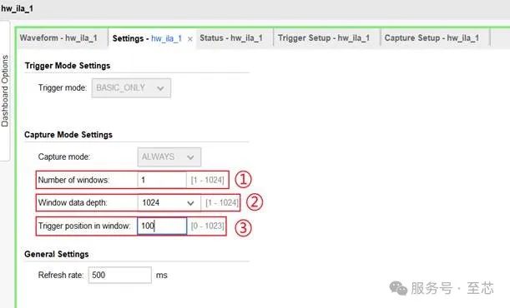Click the Refresh rate label
510x308 pixels.
click(x=61, y=275)
